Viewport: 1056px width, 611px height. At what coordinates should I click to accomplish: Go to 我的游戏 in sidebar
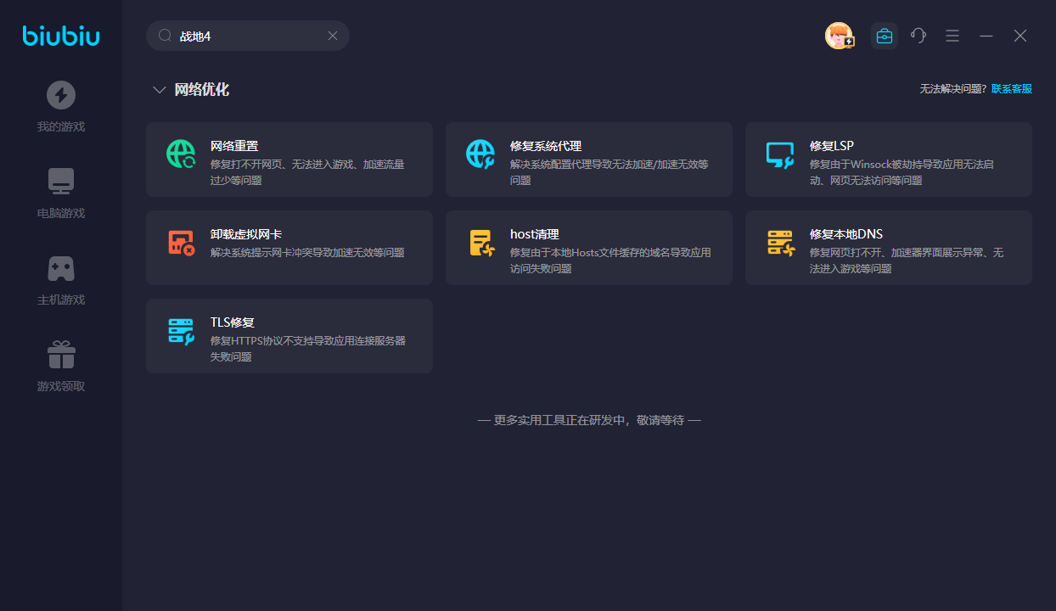click(61, 107)
